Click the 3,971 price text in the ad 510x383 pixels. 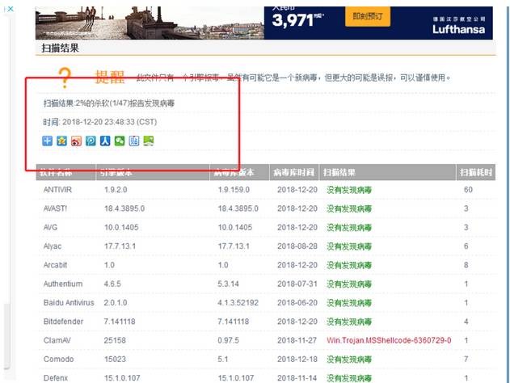(x=292, y=21)
